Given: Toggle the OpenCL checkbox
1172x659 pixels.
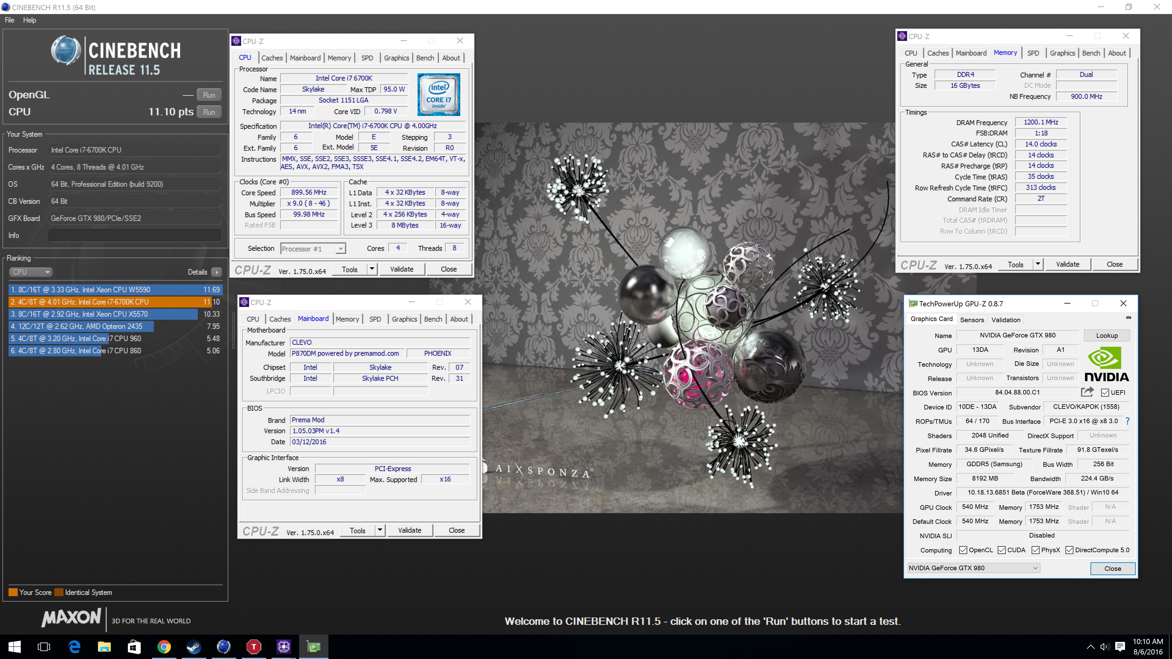Looking at the screenshot, I should [963, 550].
